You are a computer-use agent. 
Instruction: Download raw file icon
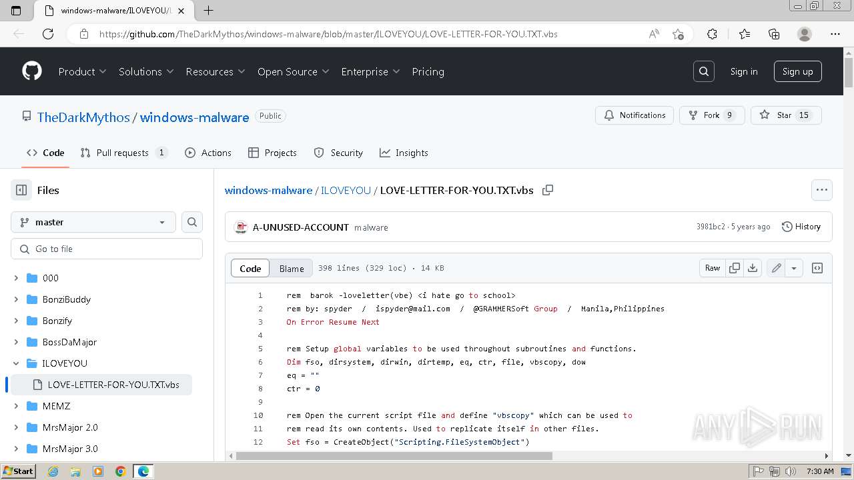(x=753, y=268)
